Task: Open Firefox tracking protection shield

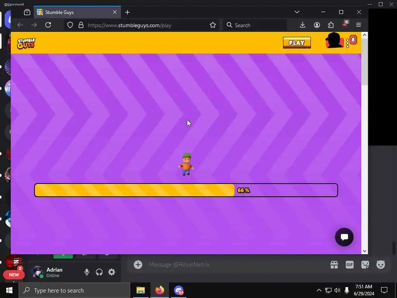Action: tap(70, 25)
